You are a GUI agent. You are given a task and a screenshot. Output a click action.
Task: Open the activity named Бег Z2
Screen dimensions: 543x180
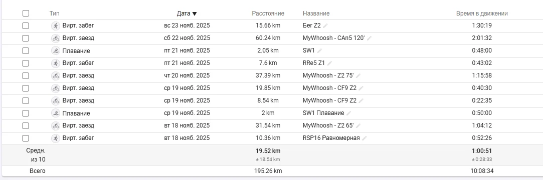[x=312, y=25]
